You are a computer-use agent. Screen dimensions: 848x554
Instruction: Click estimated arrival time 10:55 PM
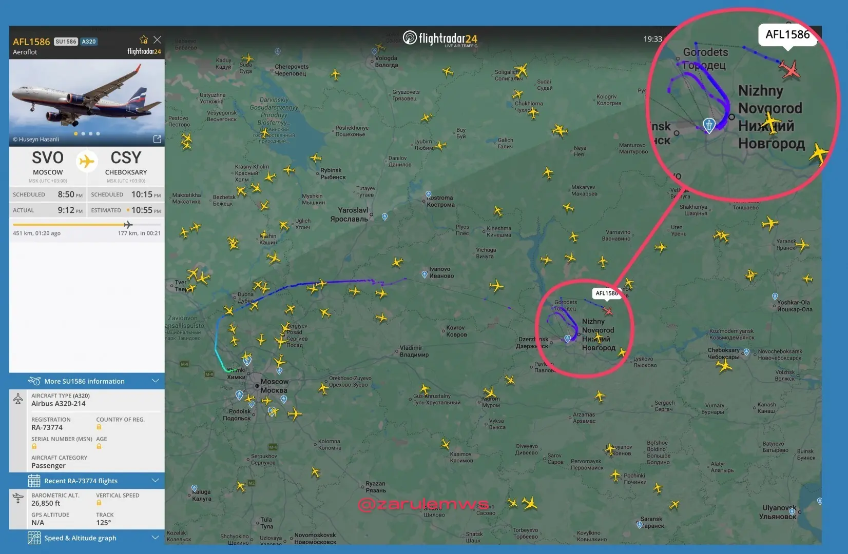click(146, 210)
